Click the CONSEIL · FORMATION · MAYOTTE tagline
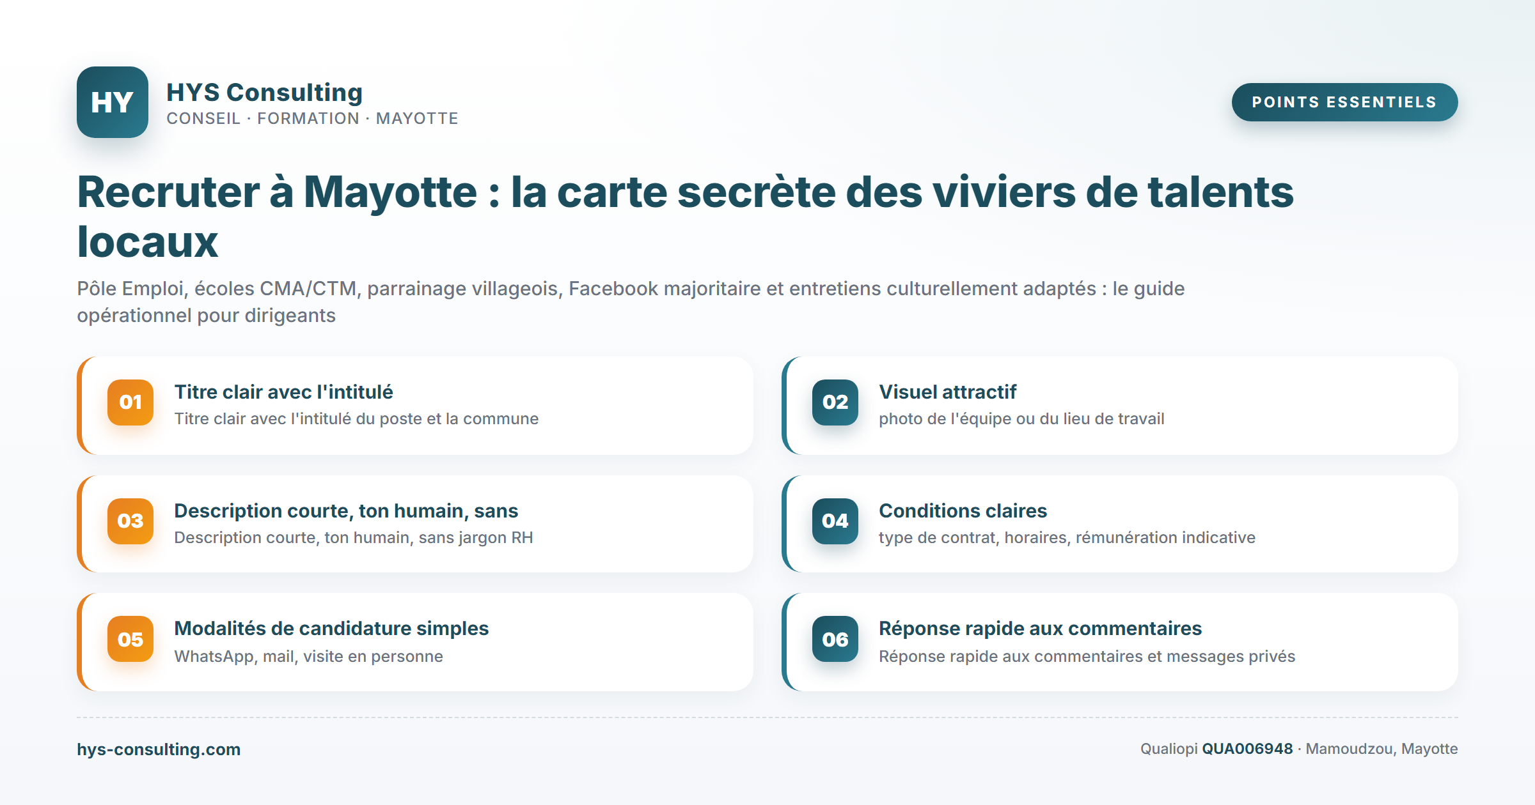The width and height of the screenshot is (1535, 805). coord(312,119)
